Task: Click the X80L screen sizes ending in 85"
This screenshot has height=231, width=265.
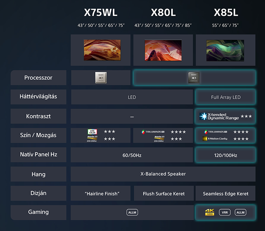Action: click(163, 25)
